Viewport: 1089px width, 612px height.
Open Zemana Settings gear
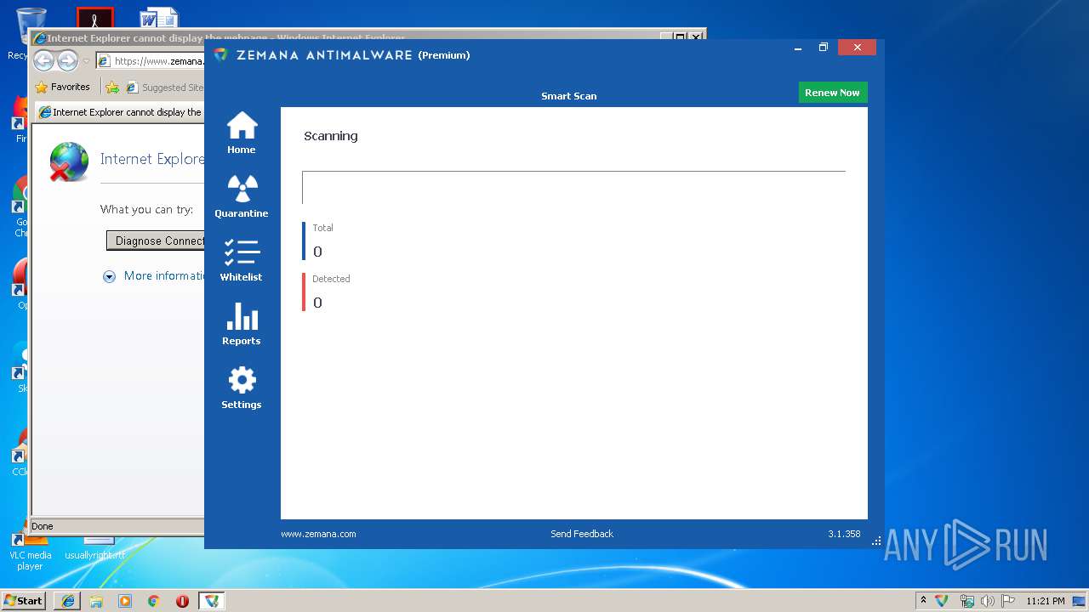[x=242, y=388]
